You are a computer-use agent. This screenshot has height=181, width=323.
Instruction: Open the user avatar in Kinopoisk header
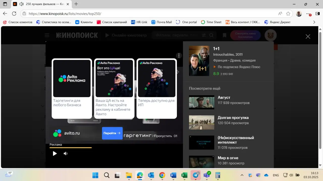pos(271,35)
